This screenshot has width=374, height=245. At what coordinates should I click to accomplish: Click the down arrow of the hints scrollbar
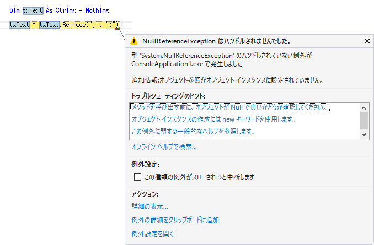click(364, 135)
